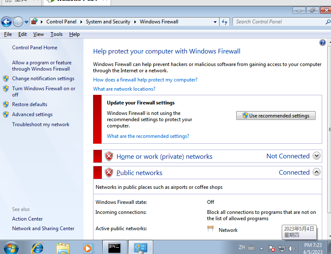Viewport: 331px width, 254px height.
Task: Click red shield icon for Public networks
Action: click(109, 173)
